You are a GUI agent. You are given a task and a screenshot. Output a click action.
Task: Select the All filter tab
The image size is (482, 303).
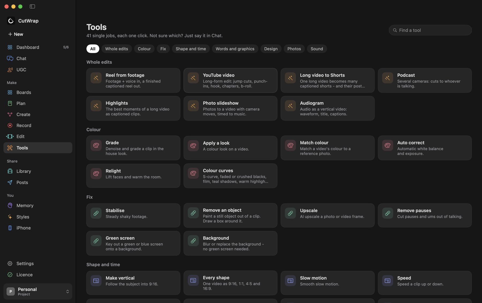[x=93, y=49]
